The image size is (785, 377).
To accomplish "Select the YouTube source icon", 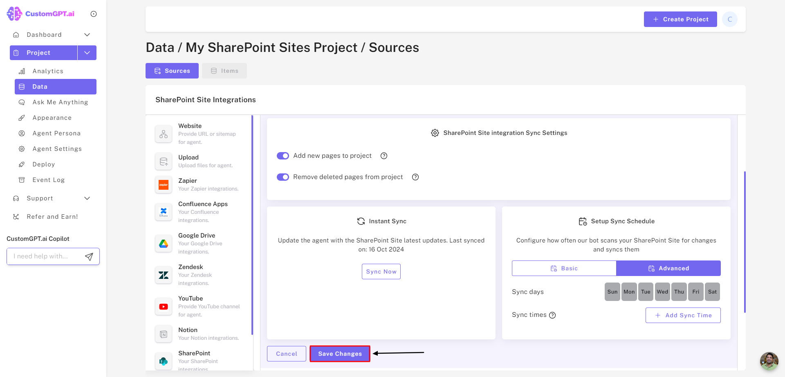I will [x=164, y=307].
